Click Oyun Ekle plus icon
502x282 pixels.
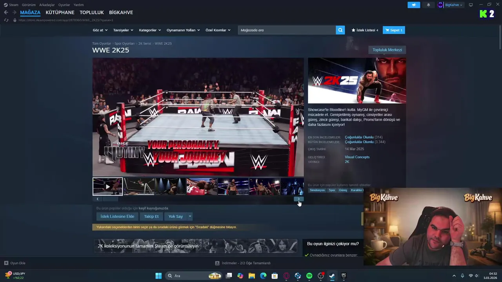[x=6, y=263]
